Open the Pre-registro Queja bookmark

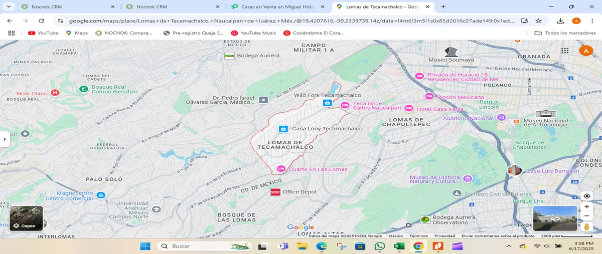click(193, 33)
